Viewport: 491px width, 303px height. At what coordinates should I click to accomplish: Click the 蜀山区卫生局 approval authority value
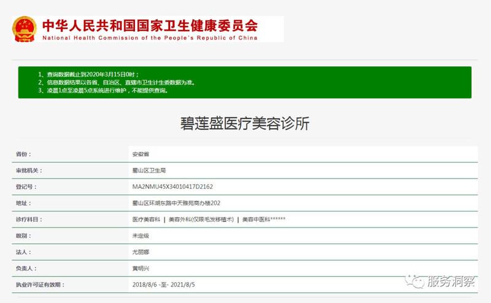[x=149, y=171]
